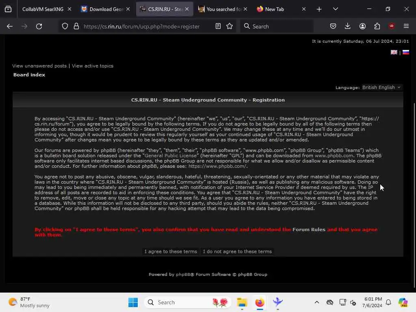
Task: Close the CollabVM SearXNG tab
Action: 69,9
